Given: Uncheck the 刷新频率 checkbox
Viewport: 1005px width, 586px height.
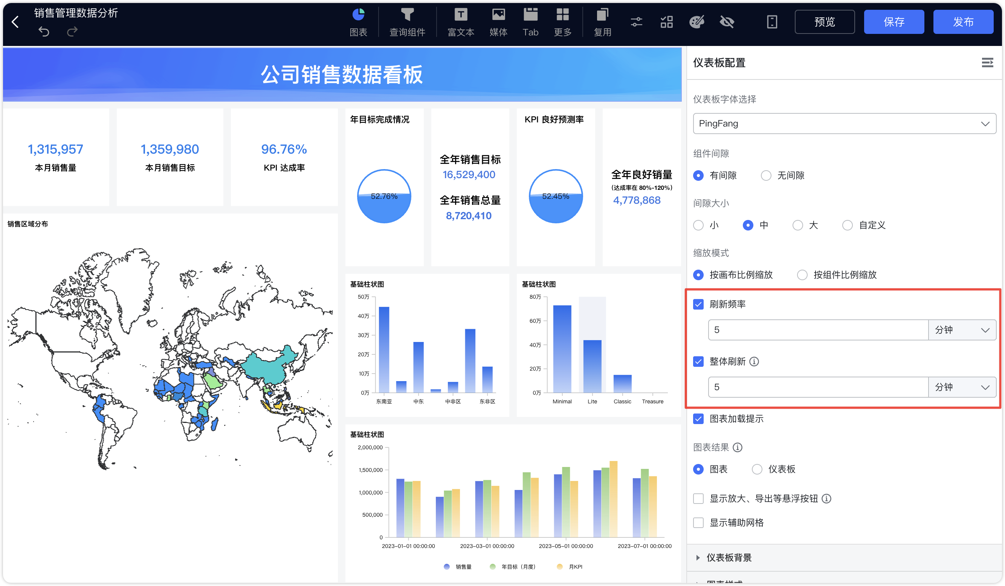Looking at the screenshot, I should pos(698,304).
